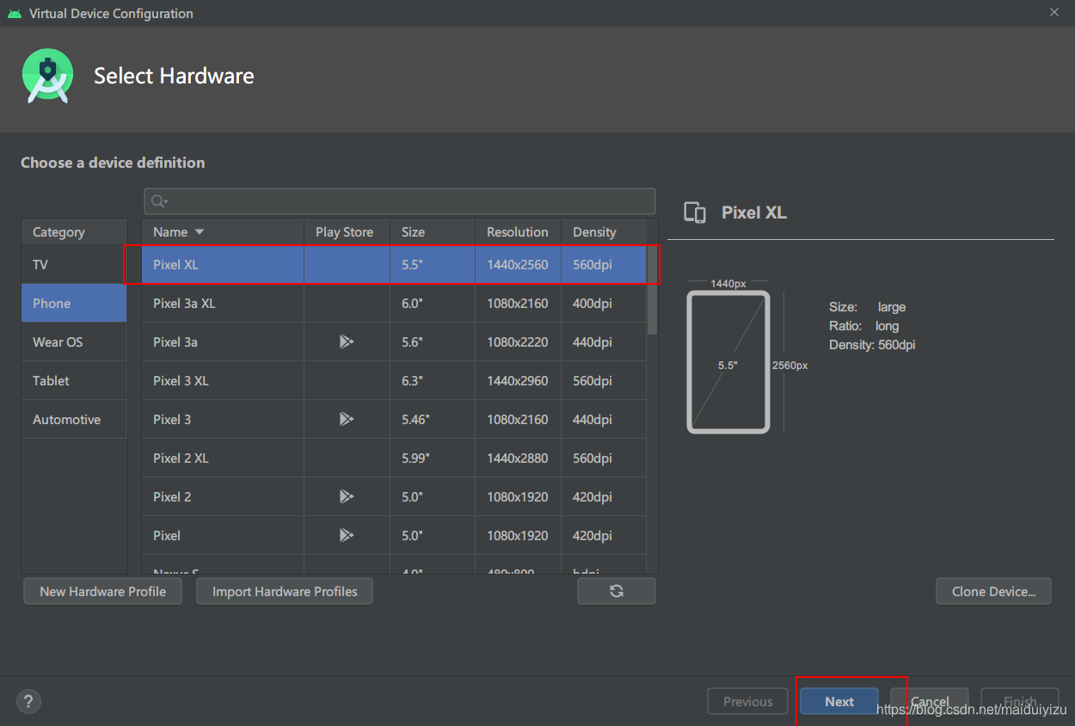Choose the Pixel 3 XL device
The image size is (1075, 726).
pyautogui.click(x=394, y=380)
